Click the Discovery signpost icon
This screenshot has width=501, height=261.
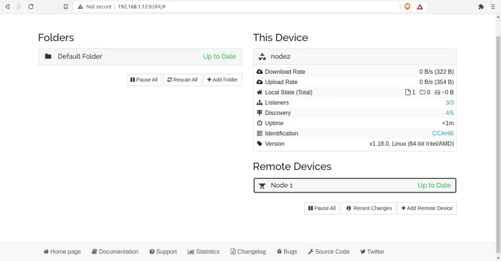click(259, 112)
